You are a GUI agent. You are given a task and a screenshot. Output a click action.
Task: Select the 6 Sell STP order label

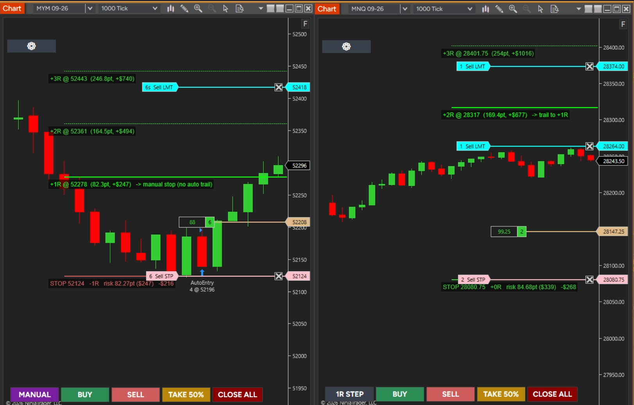coord(161,276)
